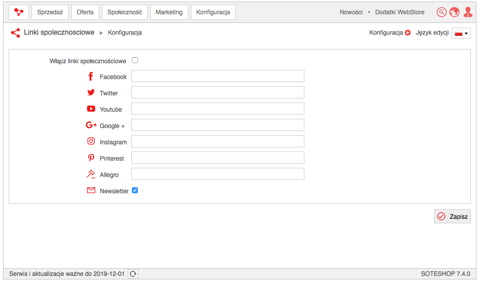Enable the Włącz linki społecznościowe checkbox

pyautogui.click(x=135, y=60)
